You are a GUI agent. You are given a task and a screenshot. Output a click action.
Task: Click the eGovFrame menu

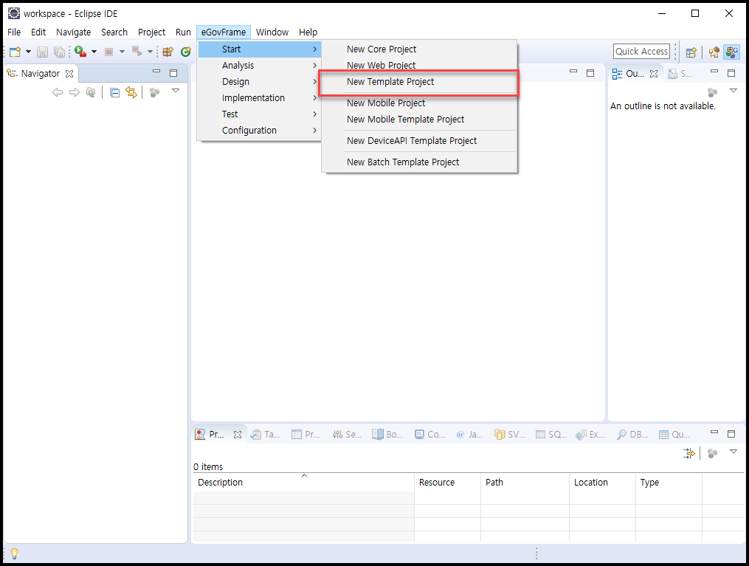(x=224, y=32)
